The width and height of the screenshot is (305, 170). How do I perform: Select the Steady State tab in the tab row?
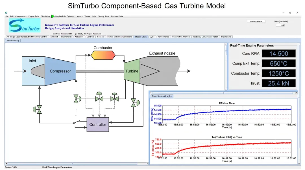tap(141, 37)
